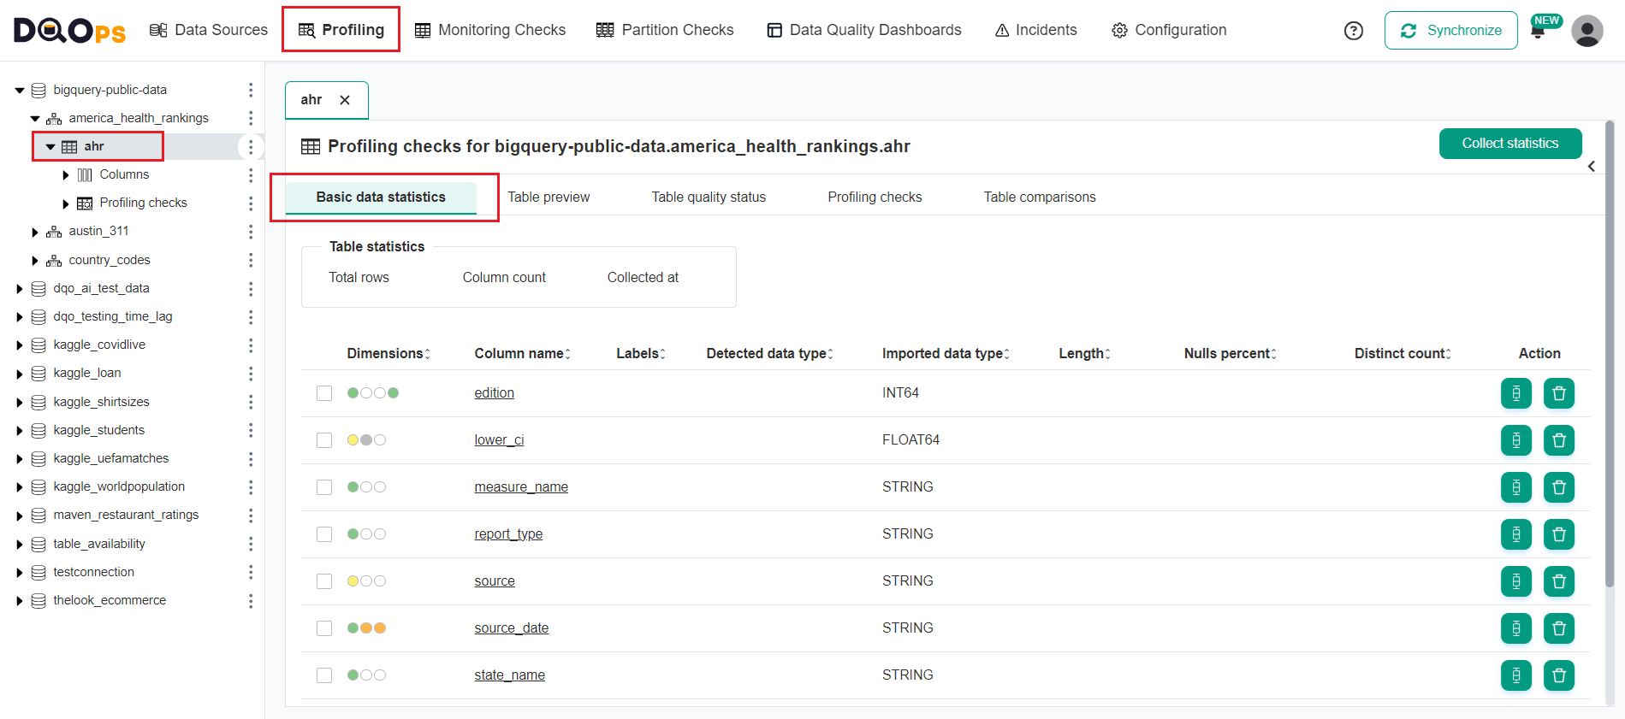Select the report_type row checkbox

324,534
